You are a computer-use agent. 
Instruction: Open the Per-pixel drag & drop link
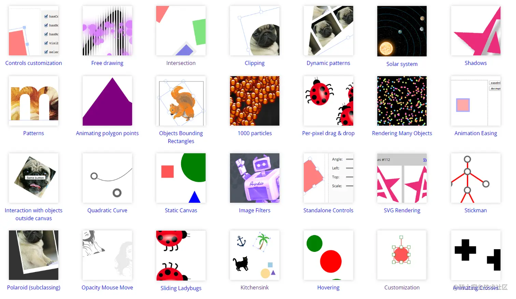(x=328, y=133)
